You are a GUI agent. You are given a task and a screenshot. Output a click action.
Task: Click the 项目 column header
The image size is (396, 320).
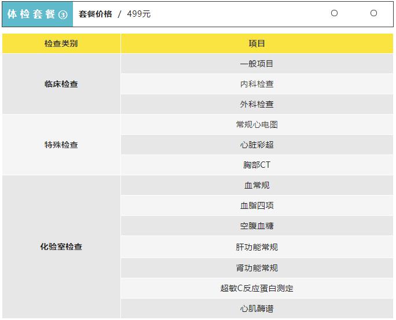click(x=256, y=43)
